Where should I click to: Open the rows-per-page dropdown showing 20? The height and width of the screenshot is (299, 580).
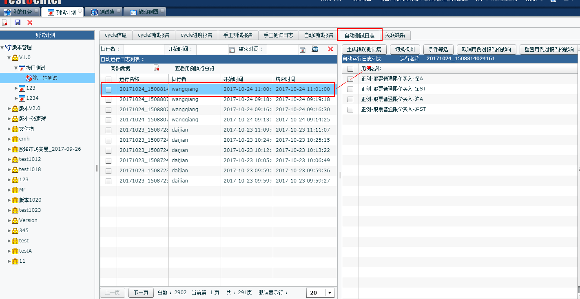330,293
